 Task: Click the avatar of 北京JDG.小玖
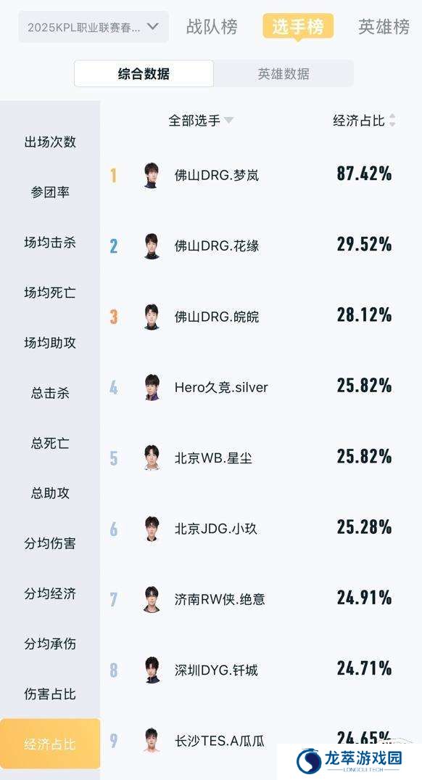(152, 528)
